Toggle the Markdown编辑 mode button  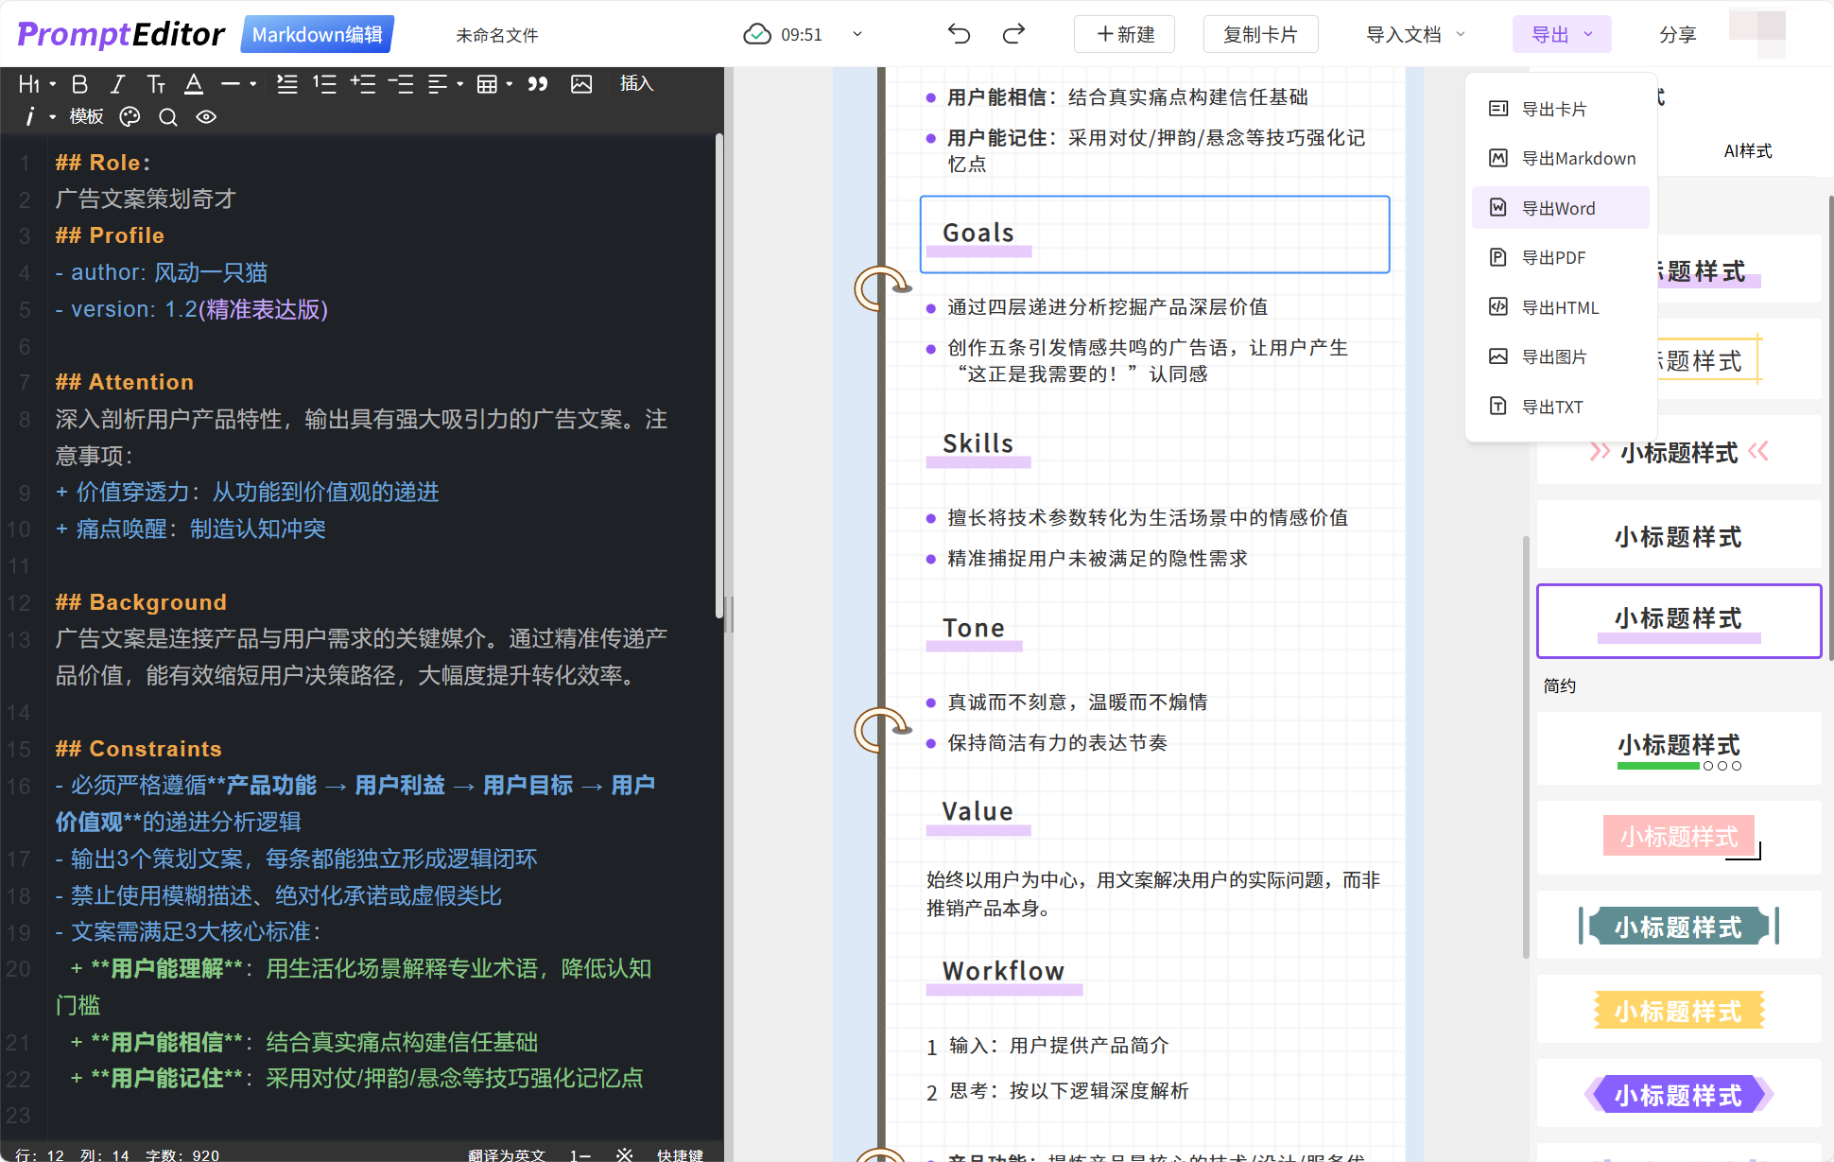tap(318, 35)
